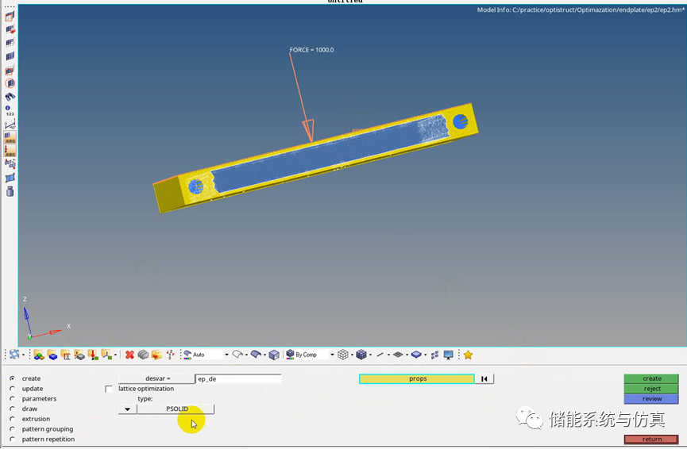The width and height of the screenshot is (687, 449).
Task: Expand the wireframe geometry style dropdown
Action: pyautogui.click(x=246, y=355)
